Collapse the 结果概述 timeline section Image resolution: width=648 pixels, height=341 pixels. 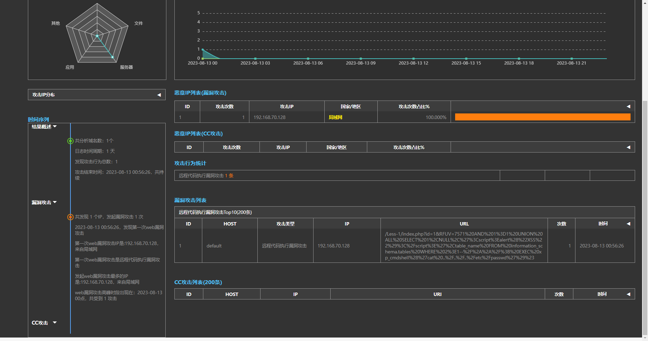55,126
